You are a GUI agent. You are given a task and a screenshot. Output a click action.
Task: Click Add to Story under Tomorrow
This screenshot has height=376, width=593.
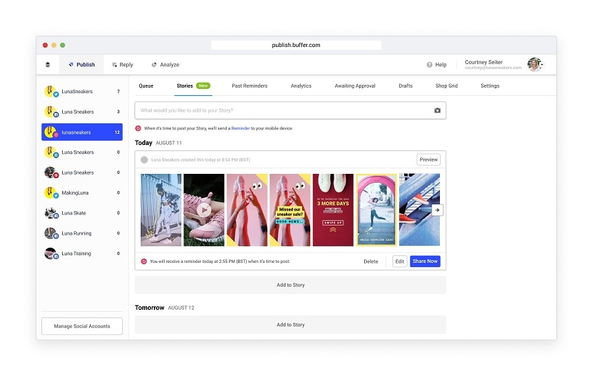coord(290,325)
